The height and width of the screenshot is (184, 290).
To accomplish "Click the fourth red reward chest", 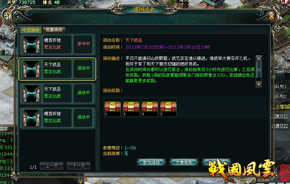I will point(168,105).
